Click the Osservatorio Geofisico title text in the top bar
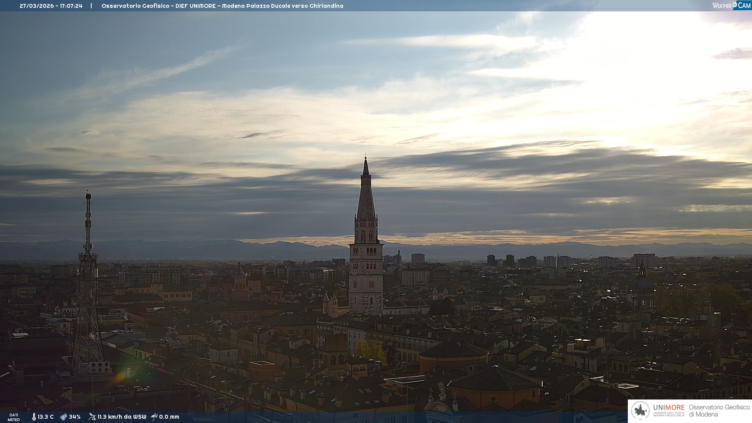The width and height of the screenshot is (752, 423). coord(135,6)
